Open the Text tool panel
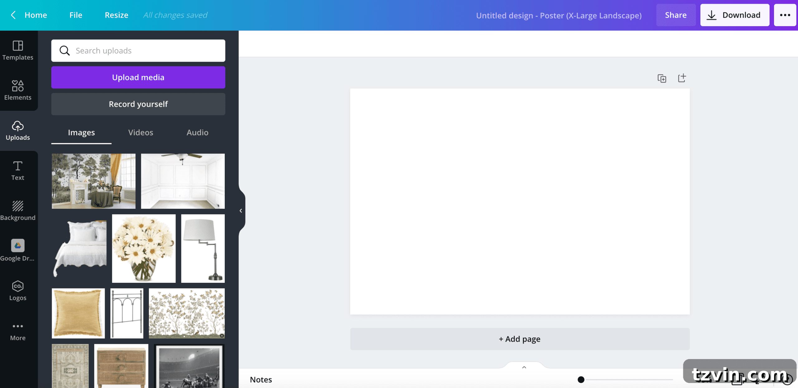This screenshot has width=798, height=388. [x=18, y=171]
